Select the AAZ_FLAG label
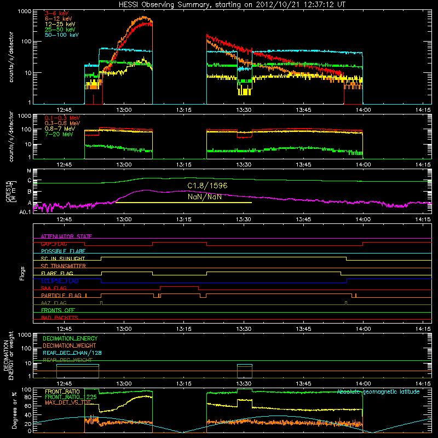The image size is (438, 438). click(54, 303)
